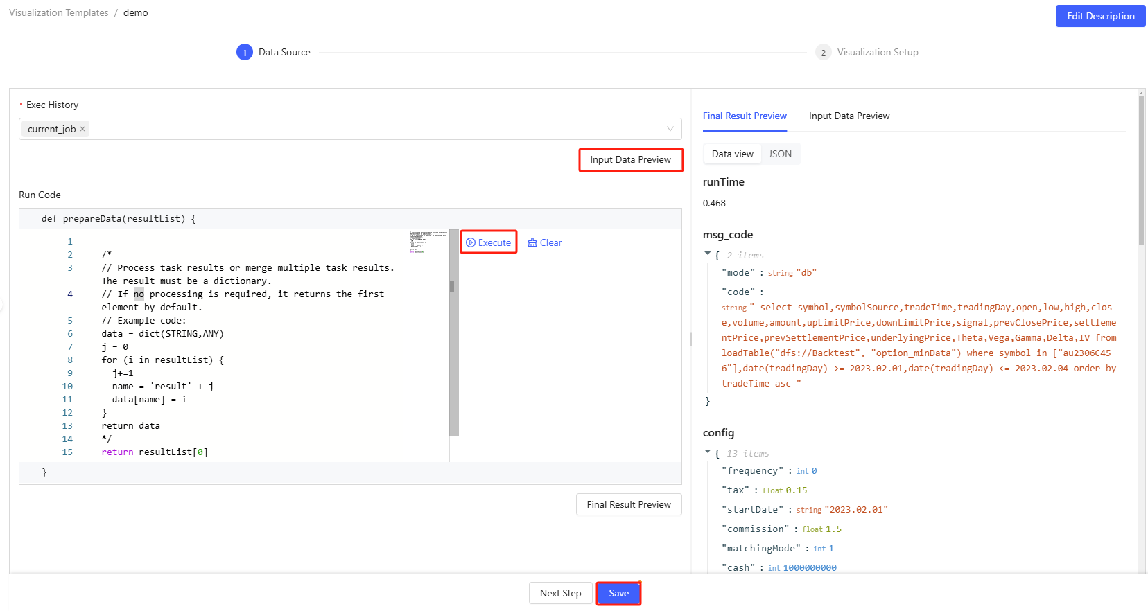
Task: Collapse the msg_code JSON tree
Action: coord(708,254)
